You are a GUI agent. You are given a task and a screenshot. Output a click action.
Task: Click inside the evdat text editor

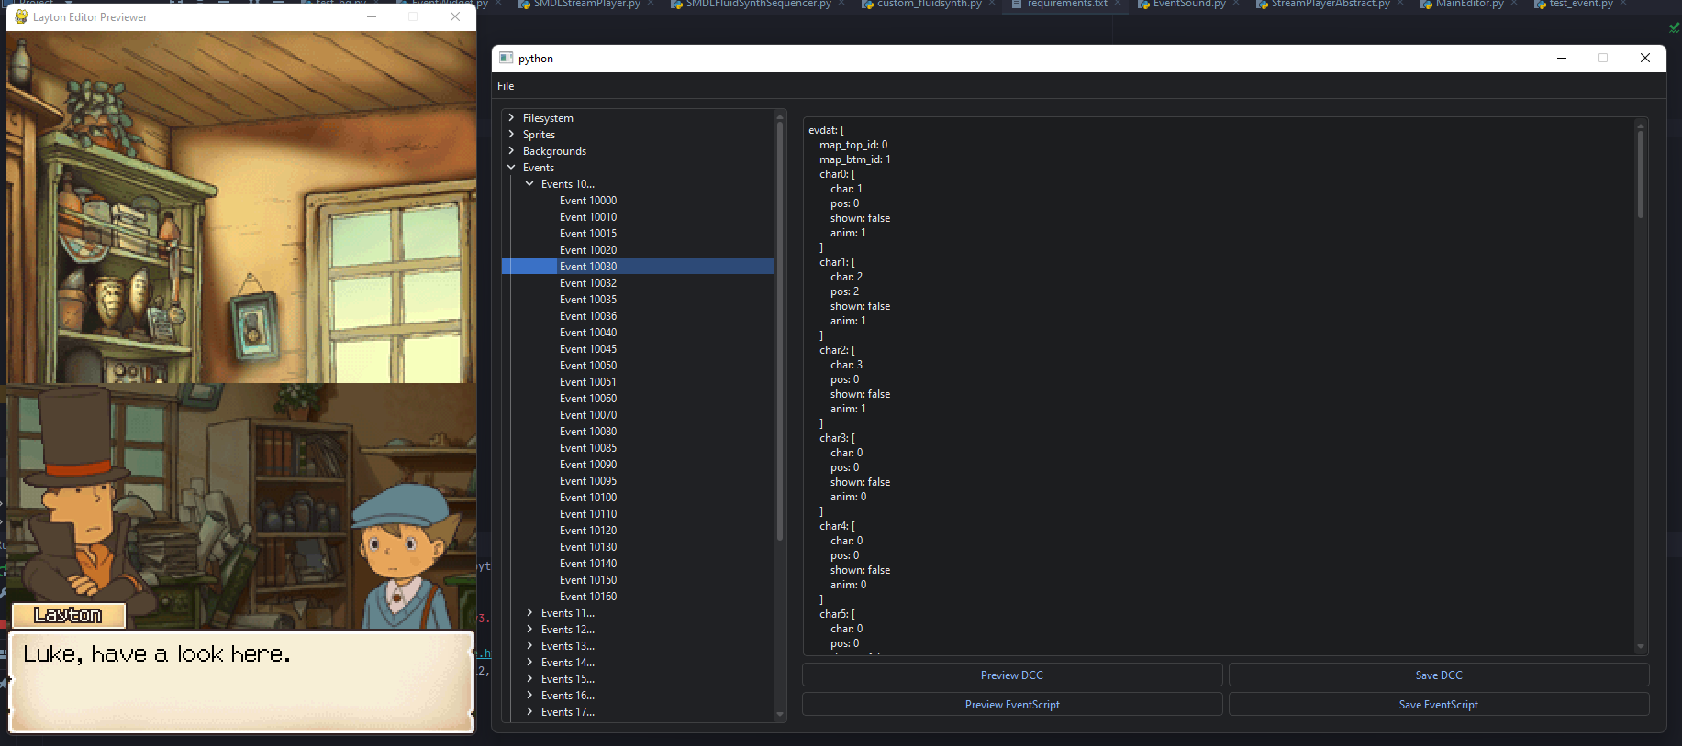pyautogui.click(x=1219, y=386)
